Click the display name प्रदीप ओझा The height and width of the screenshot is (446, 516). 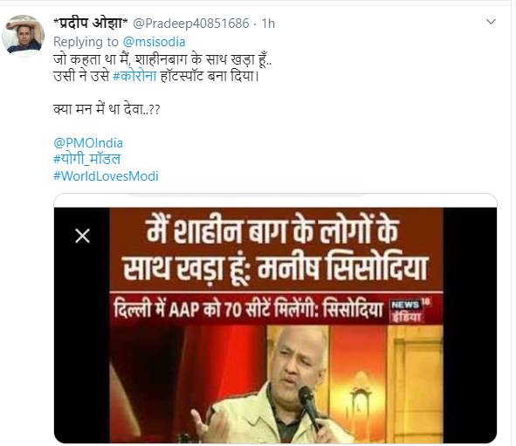pyautogui.click(x=91, y=23)
